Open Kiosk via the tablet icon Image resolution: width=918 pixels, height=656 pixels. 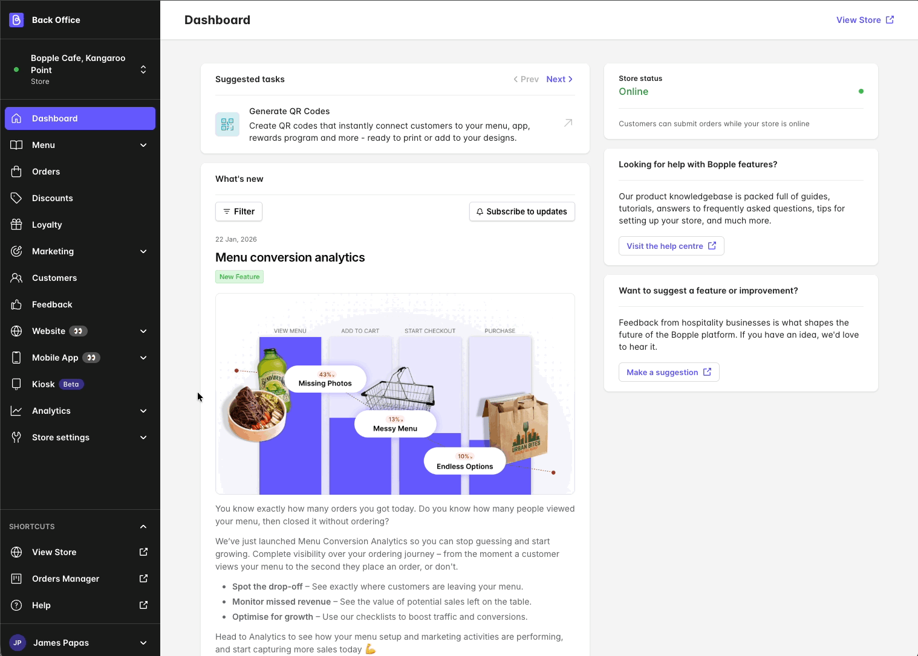pos(16,384)
